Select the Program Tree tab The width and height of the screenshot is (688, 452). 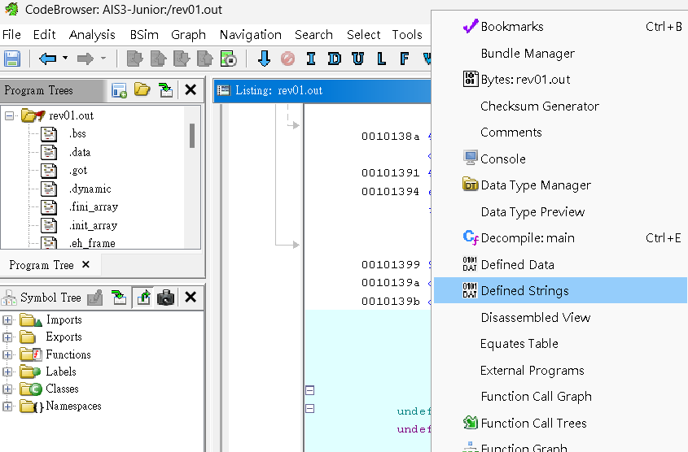point(42,265)
